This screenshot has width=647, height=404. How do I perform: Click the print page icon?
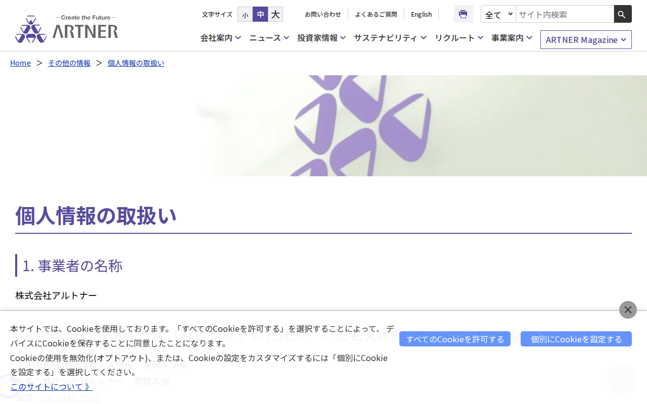[x=463, y=14]
